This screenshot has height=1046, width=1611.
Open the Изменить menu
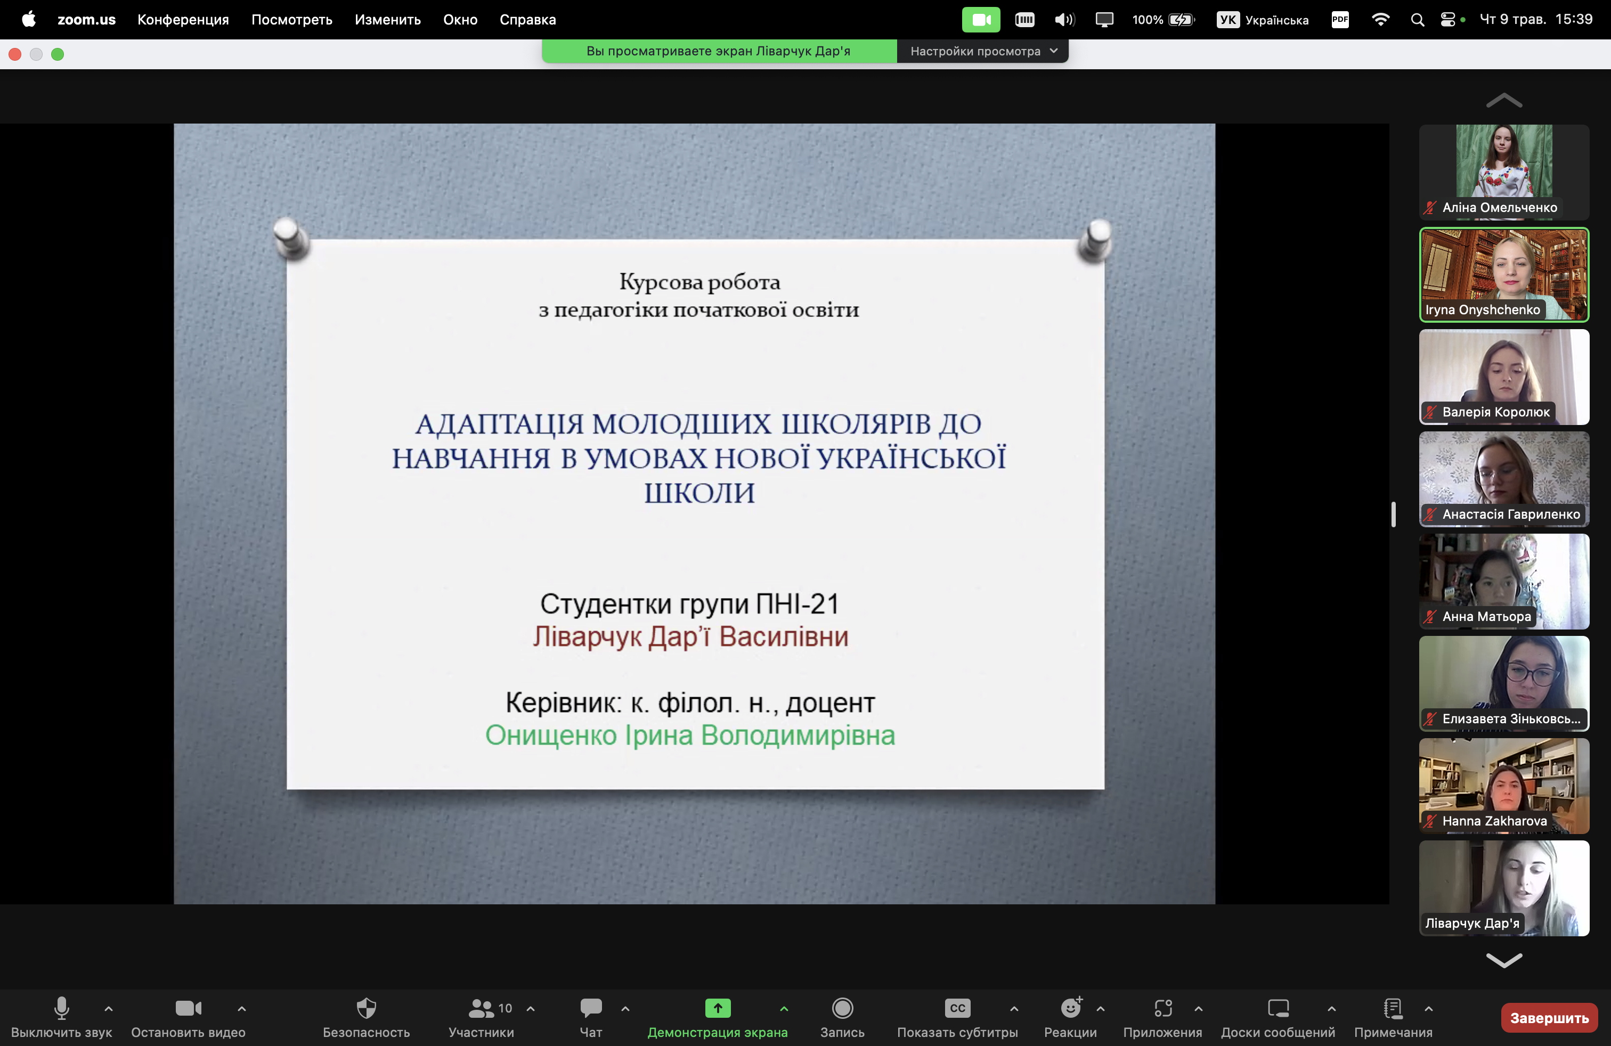(x=388, y=19)
